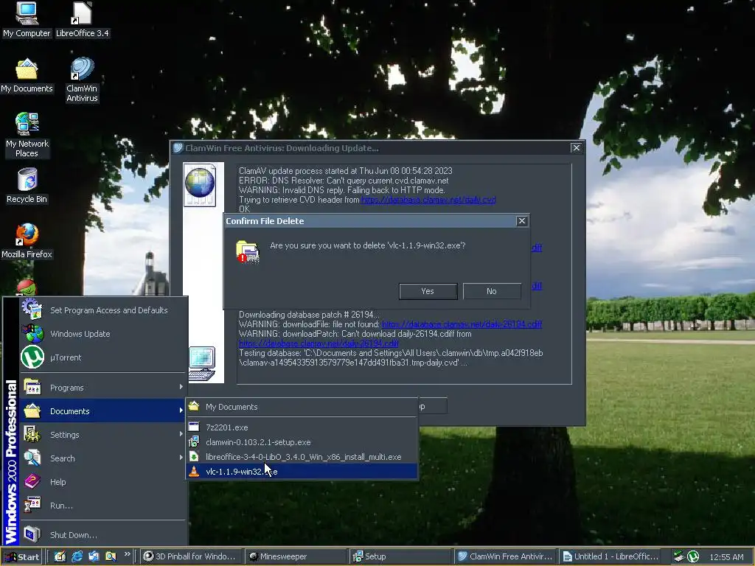Screen dimensions: 755x566
Task: Click the fourth quick launch search icon
Action: pos(111,556)
